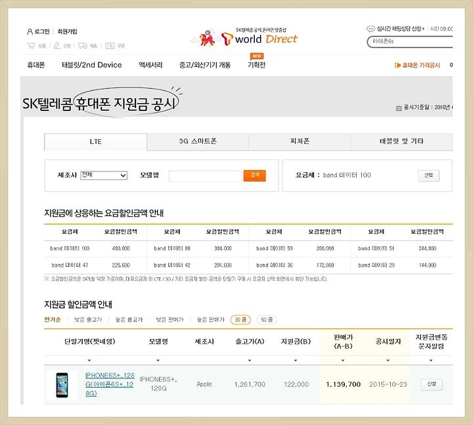Click the band 데이터 29 cell
Viewport: 473px width, 425px height.
376,265
